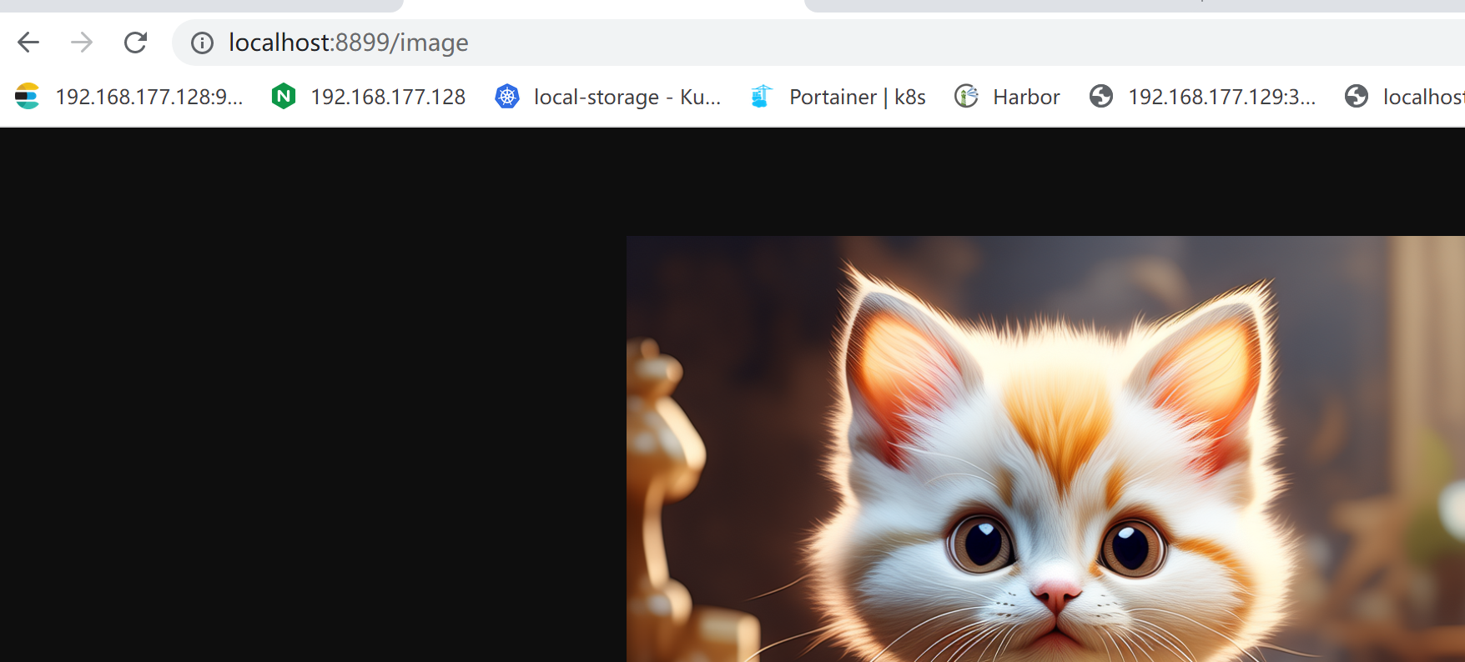
Task: Open the 192.168.177.128 Nginx bookmark
Action: 369,97
